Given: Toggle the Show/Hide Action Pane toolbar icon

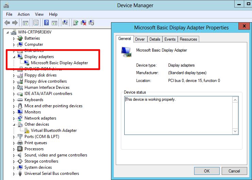Looking at the screenshot, I should tap(54, 23).
